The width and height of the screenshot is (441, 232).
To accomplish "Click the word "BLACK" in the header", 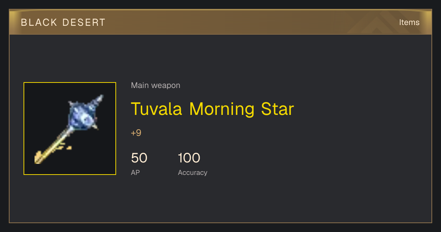I will point(39,22).
